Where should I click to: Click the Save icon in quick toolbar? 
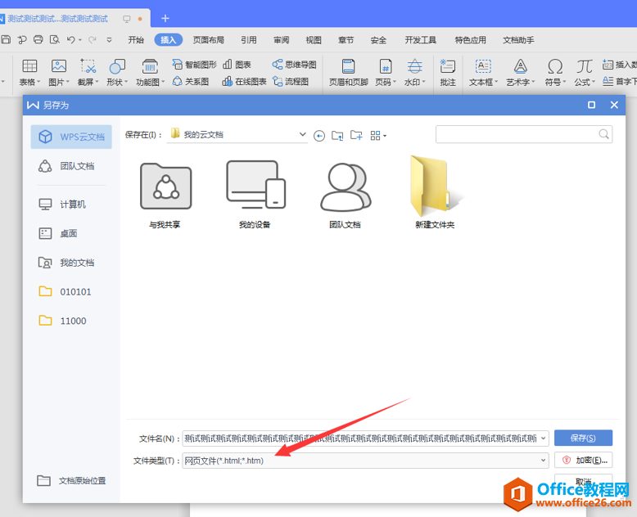[6, 39]
